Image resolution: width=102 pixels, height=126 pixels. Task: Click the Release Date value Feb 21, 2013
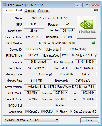coord(34,37)
